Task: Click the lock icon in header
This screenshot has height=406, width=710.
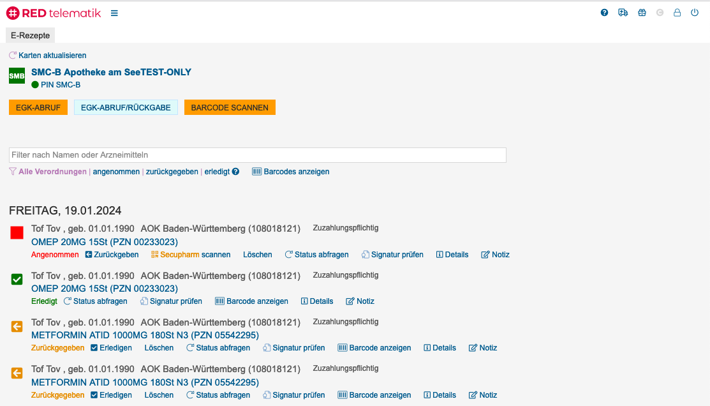Action: coord(677,13)
